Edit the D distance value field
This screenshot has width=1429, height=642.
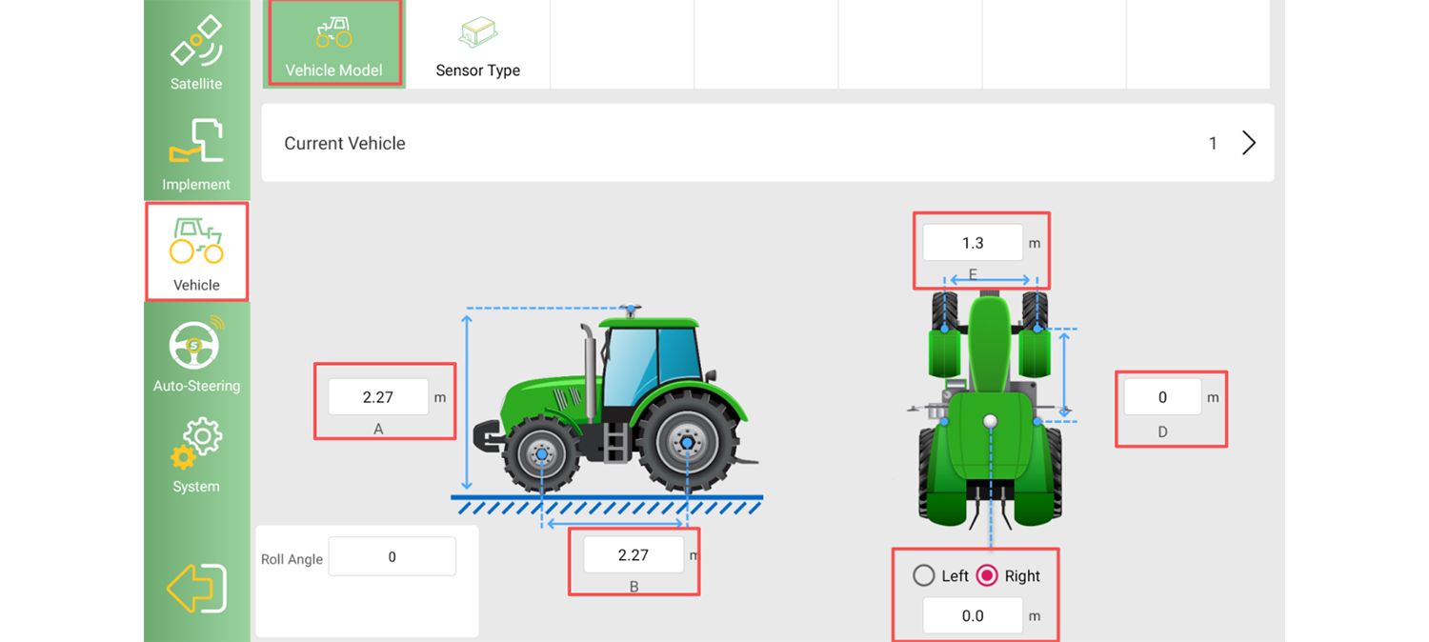tap(1162, 397)
